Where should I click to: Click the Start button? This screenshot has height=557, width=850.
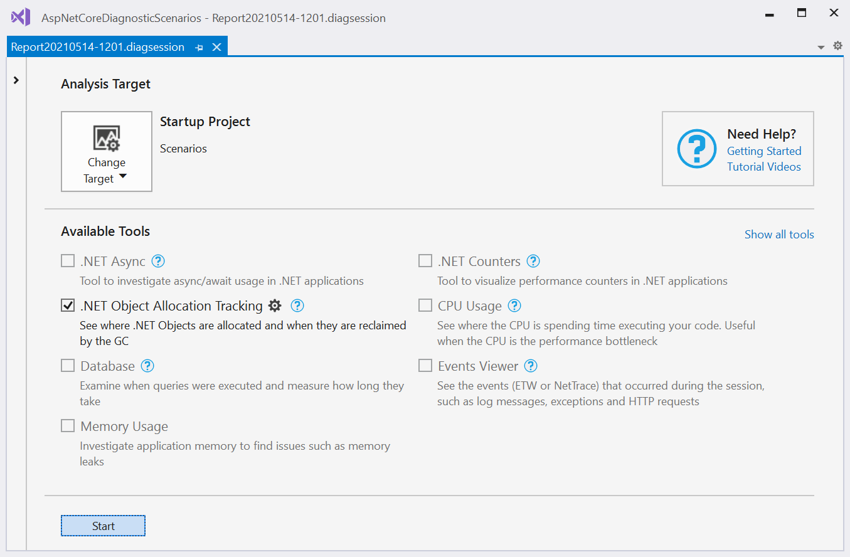pyautogui.click(x=104, y=526)
